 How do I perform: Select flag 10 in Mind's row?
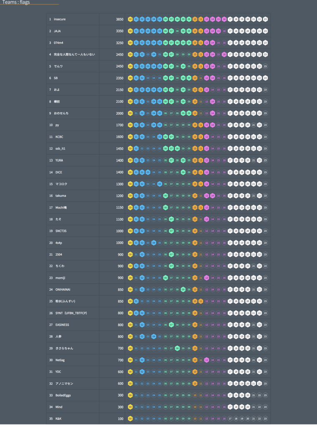195,407
